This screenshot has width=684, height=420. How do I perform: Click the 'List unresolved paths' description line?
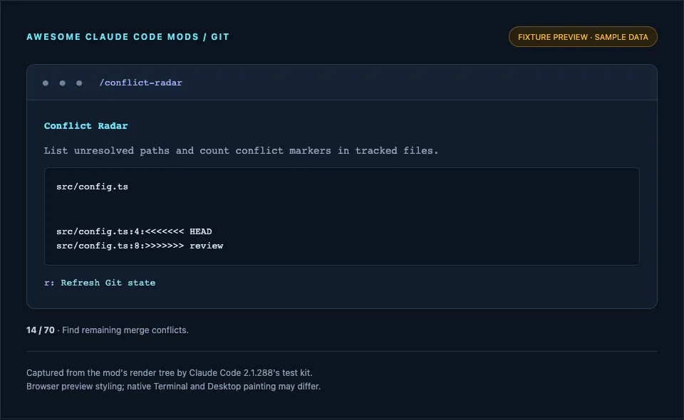[x=241, y=151]
